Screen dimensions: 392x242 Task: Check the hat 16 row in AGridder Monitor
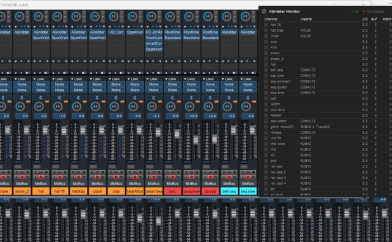(x=266, y=24)
